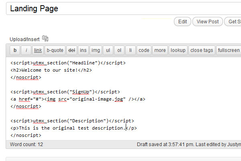Click the Upload/Insert media icon
Image resolution: width=241 pixels, height=161 pixels.
(x=45, y=39)
